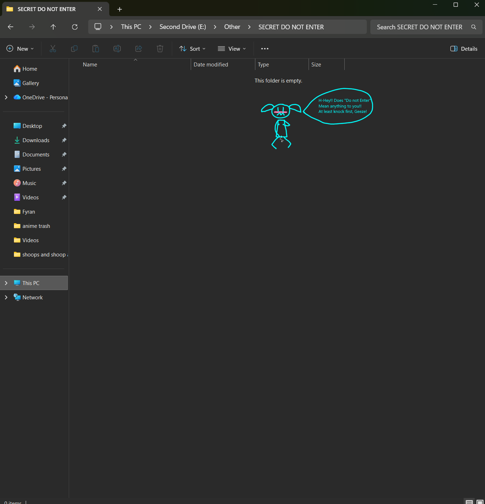This screenshot has width=485, height=504.
Task: Minimize the File Explorer window
Action: click(x=435, y=5)
